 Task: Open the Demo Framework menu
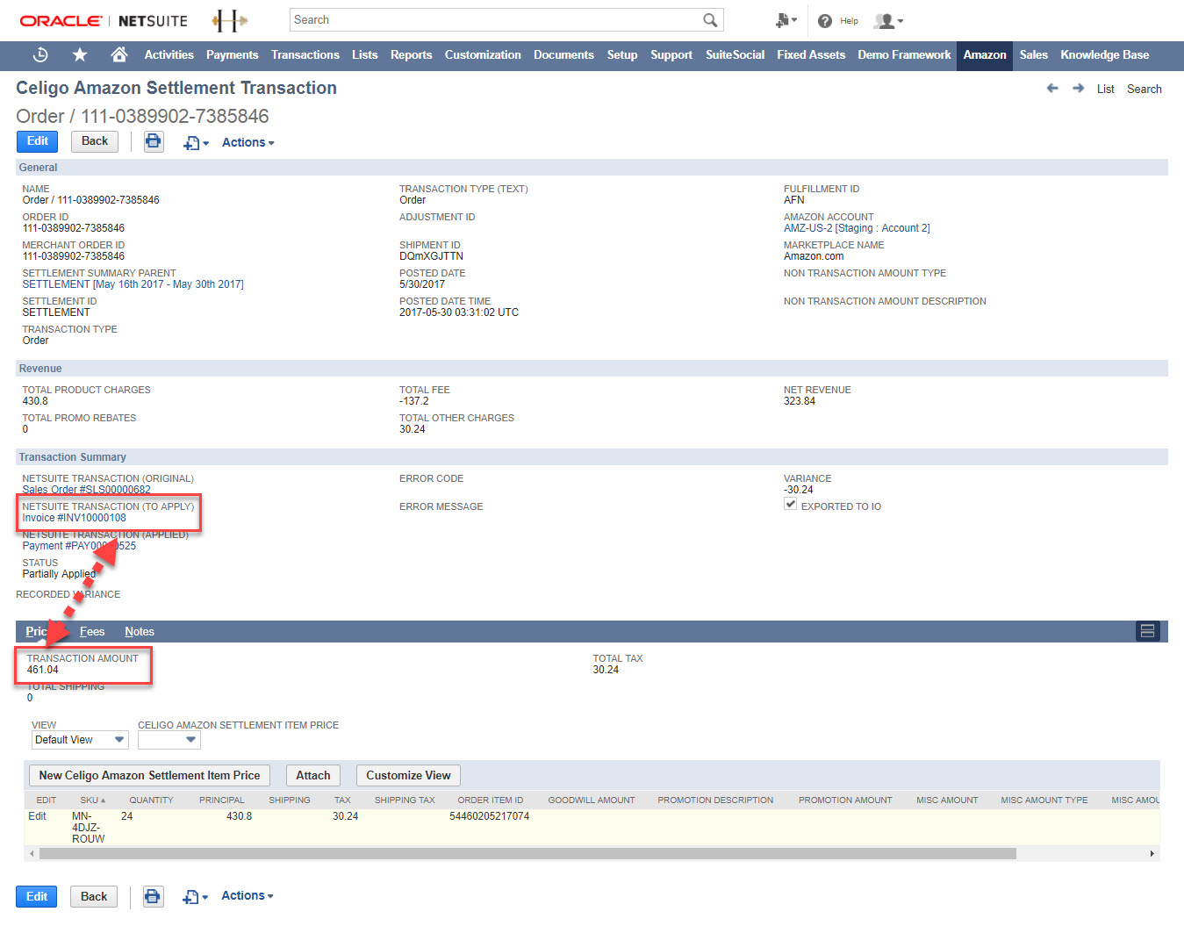click(904, 54)
